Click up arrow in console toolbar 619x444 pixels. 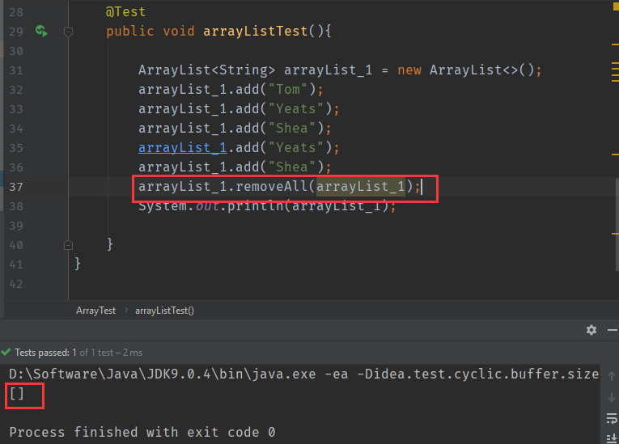612,376
